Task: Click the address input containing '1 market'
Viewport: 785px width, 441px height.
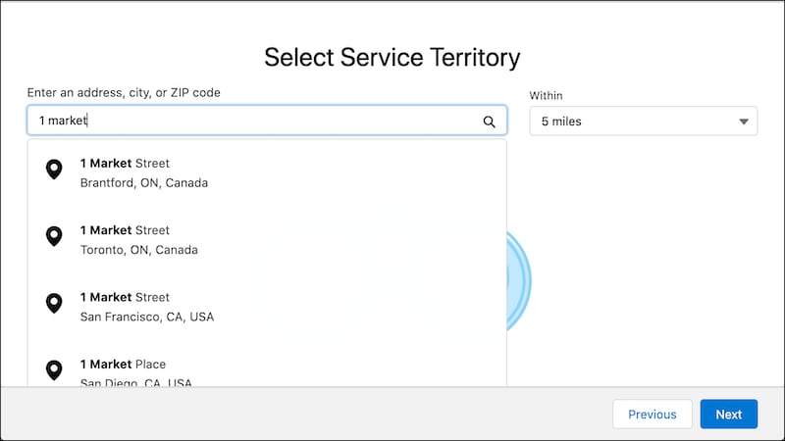Action: [x=267, y=120]
